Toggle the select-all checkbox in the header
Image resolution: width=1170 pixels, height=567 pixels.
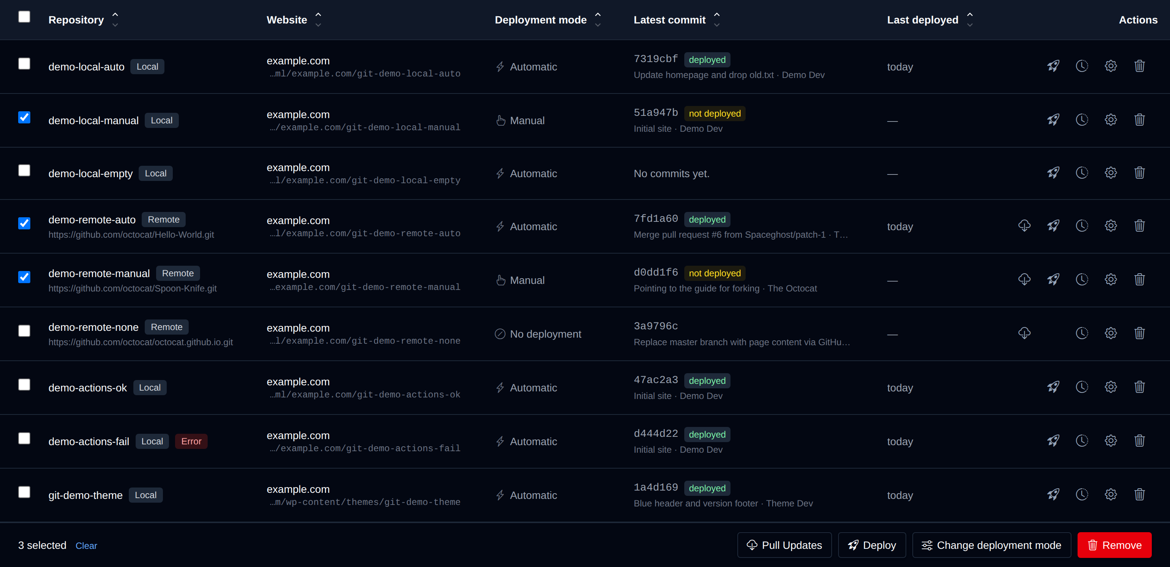(x=24, y=17)
